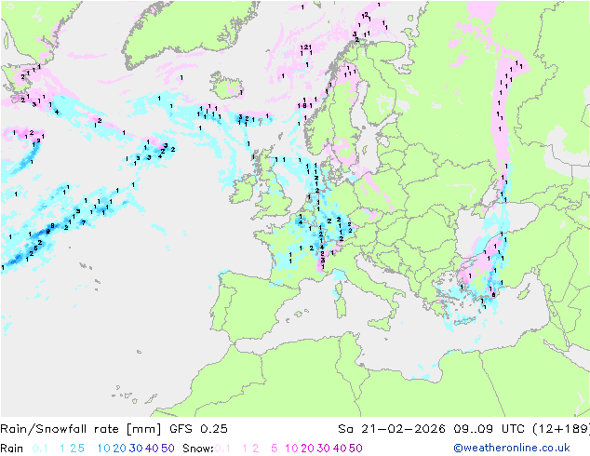Open the weatheronline.co.uk copyright link
Viewport: 590px width, 456px height.
[x=512, y=448]
